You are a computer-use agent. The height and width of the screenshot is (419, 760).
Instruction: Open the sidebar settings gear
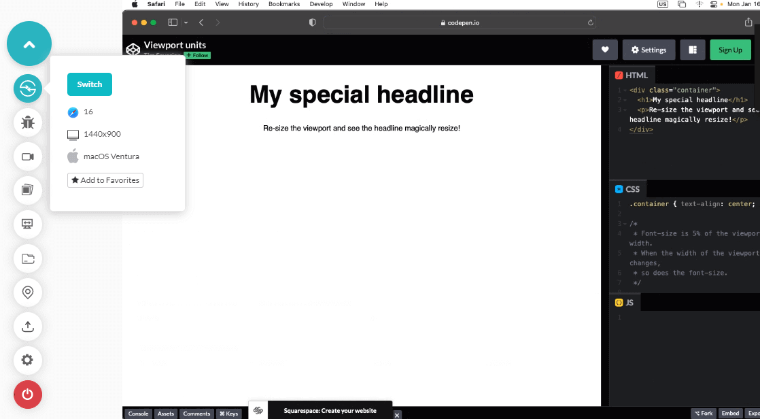pos(28,360)
